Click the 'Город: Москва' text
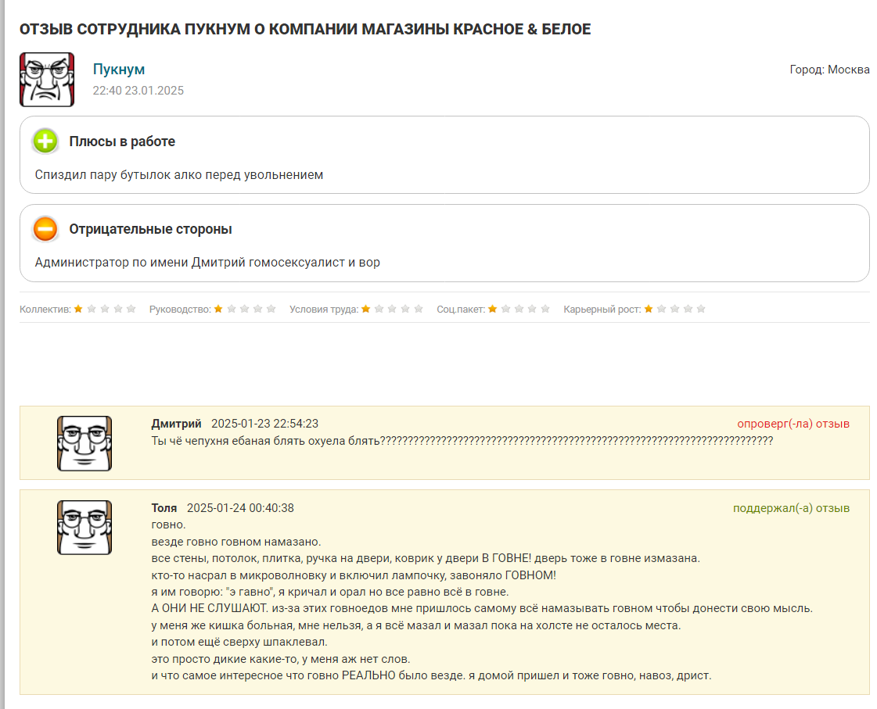877x709 pixels. (x=829, y=70)
